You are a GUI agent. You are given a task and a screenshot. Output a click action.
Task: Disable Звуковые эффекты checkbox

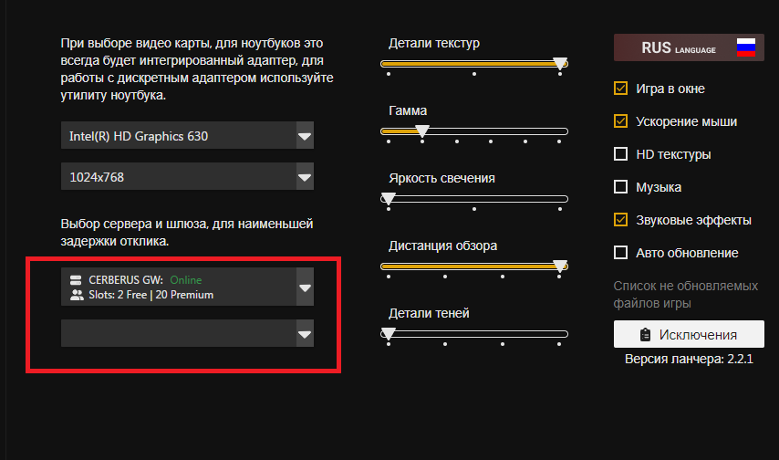point(621,220)
